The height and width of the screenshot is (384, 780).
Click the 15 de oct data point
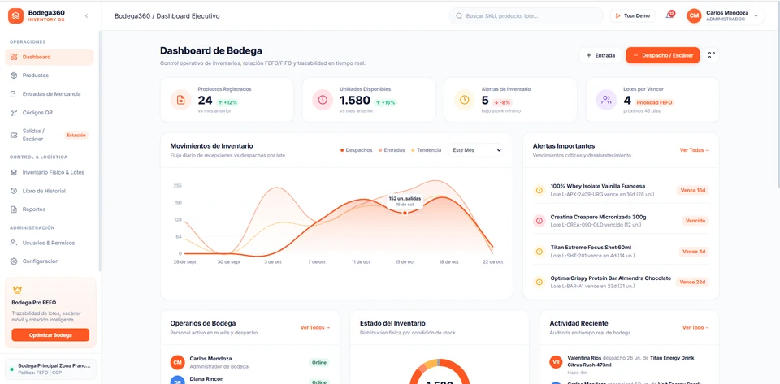405,213
